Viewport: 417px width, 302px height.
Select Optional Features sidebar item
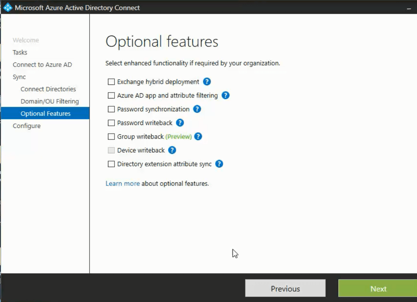pyautogui.click(x=45, y=113)
